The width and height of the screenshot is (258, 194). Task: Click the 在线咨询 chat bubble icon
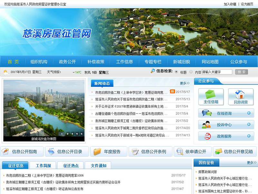point(207,113)
